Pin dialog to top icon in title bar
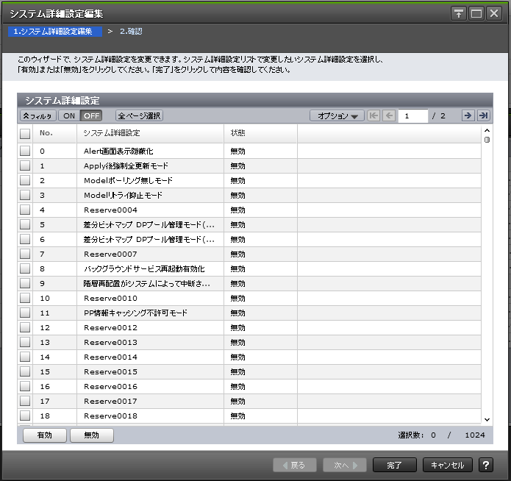511x481 pixels. click(x=459, y=14)
